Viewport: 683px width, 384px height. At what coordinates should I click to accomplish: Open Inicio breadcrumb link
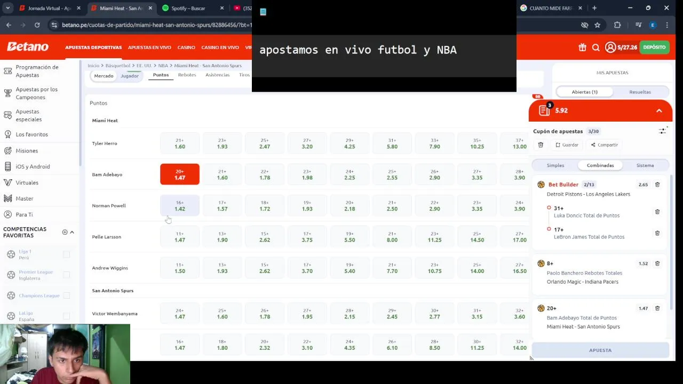pos(93,66)
